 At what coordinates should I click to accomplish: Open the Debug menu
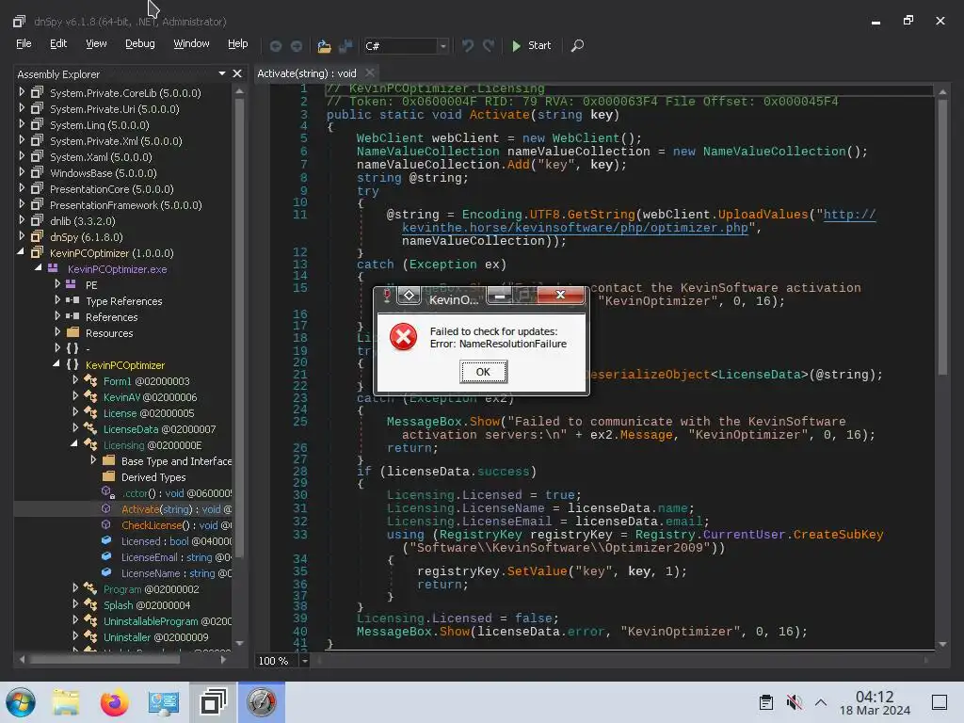pyautogui.click(x=140, y=43)
